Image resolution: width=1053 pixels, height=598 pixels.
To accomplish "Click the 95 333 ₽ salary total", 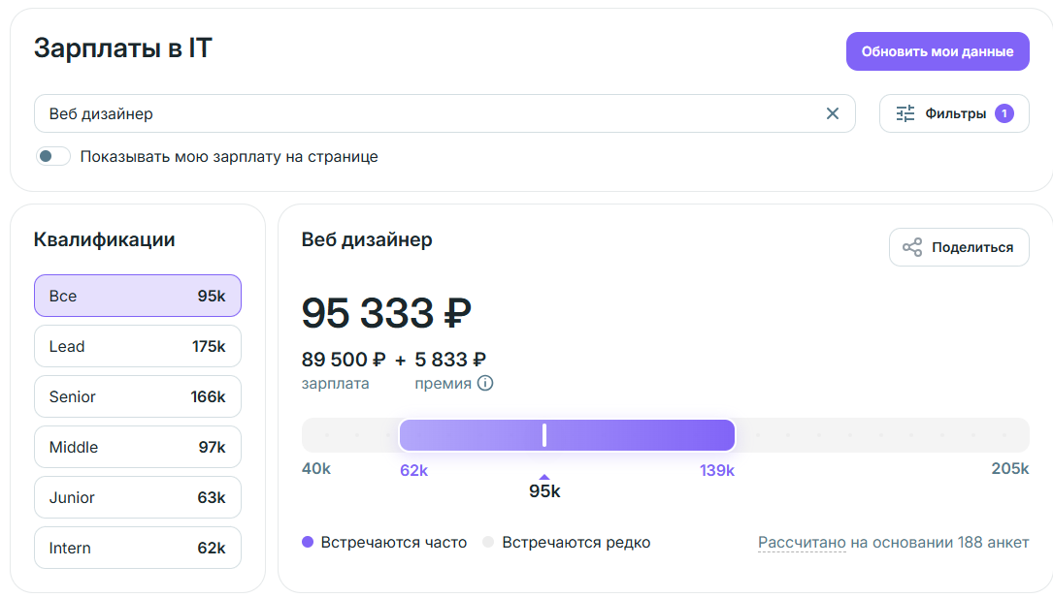I will pos(386,313).
